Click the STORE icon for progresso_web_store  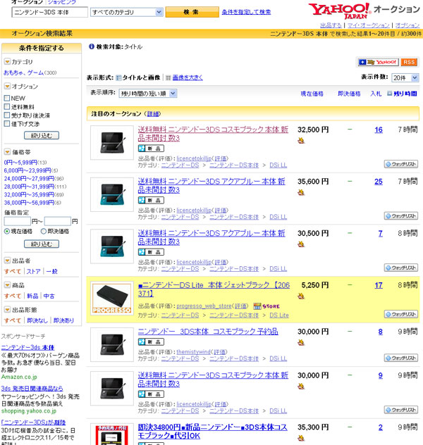[x=266, y=306]
